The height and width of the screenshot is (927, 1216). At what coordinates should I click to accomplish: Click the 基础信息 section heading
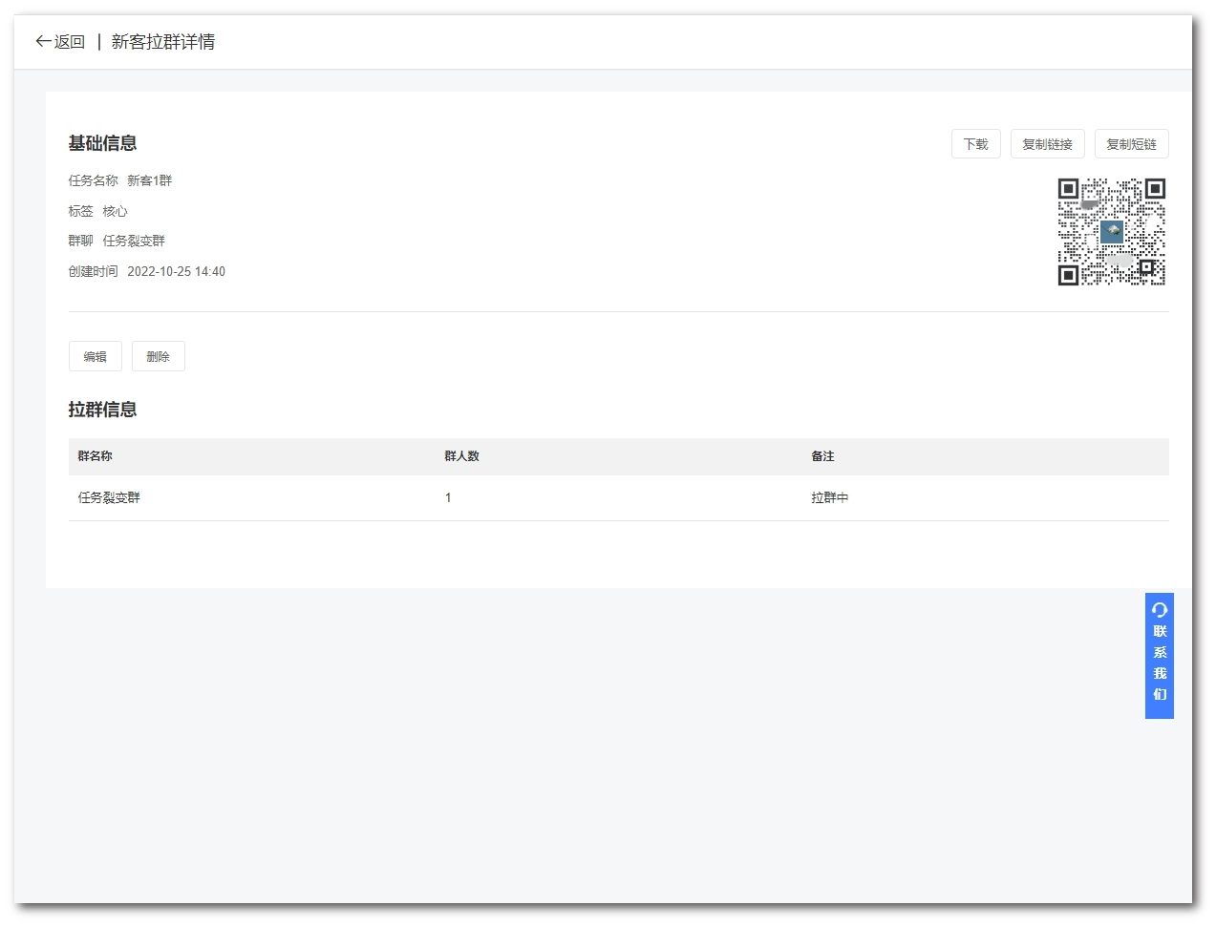point(102,143)
